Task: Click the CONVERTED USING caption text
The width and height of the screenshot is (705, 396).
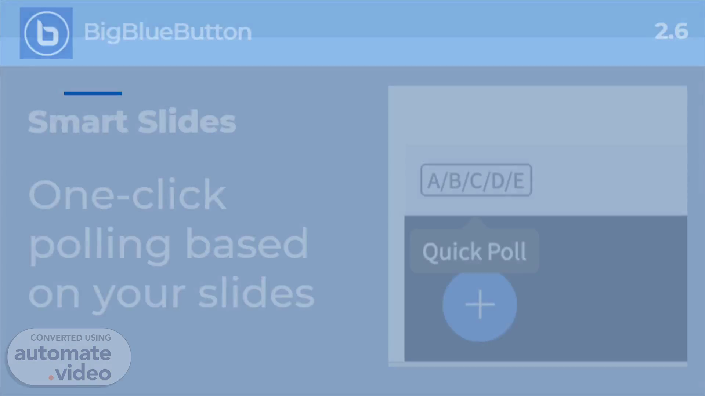Action: click(x=70, y=338)
